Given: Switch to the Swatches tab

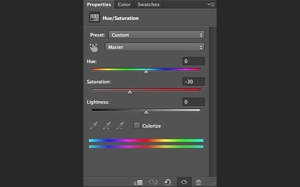Looking at the screenshot, I should (148, 5).
